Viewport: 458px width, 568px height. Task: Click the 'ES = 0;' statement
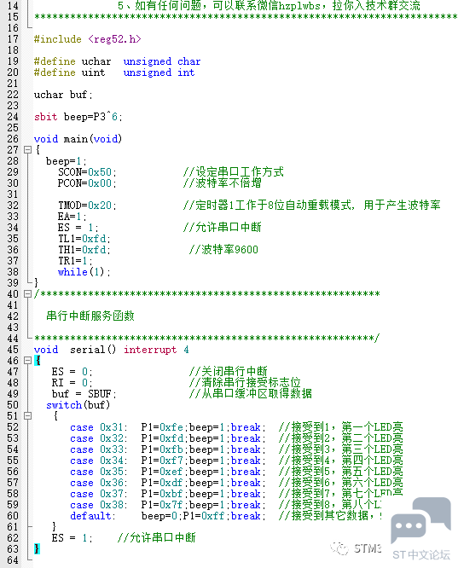(72, 372)
